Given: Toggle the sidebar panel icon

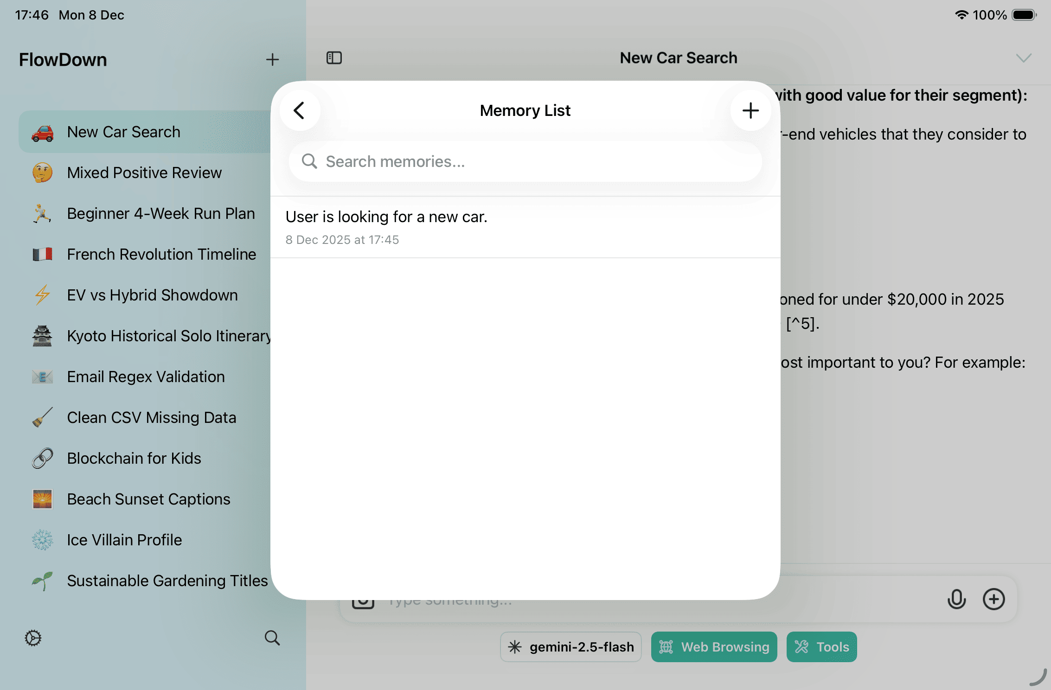Looking at the screenshot, I should [x=334, y=57].
